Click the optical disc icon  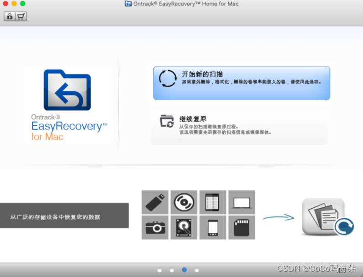point(184,202)
